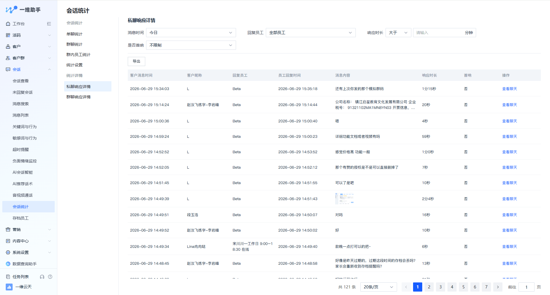Click the 活码 QR code icon
The image size is (550, 295).
tap(8, 35)
